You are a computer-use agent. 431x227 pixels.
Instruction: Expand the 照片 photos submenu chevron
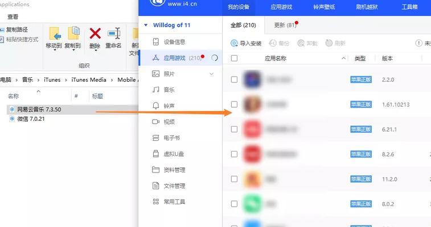point(212,74)
